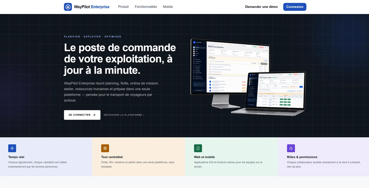Go to Fonctionnalités in the navigation
The height and width of the screenshot is (188, 369).
146,7
